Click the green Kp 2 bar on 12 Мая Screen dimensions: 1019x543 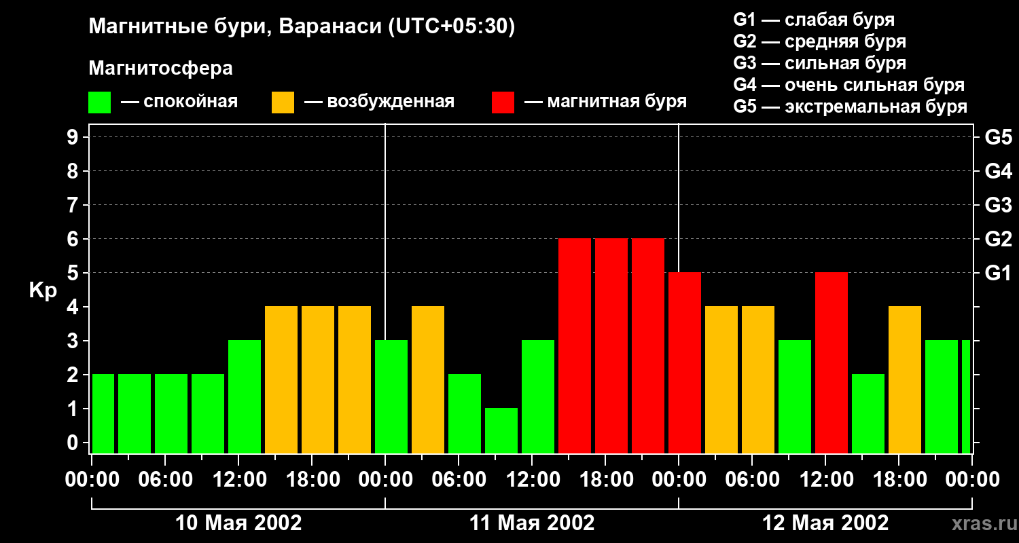tap(868, 413)
